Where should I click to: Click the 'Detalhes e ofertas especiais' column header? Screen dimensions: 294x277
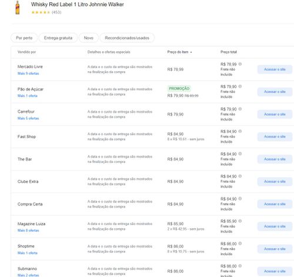[x=109, y=52]
